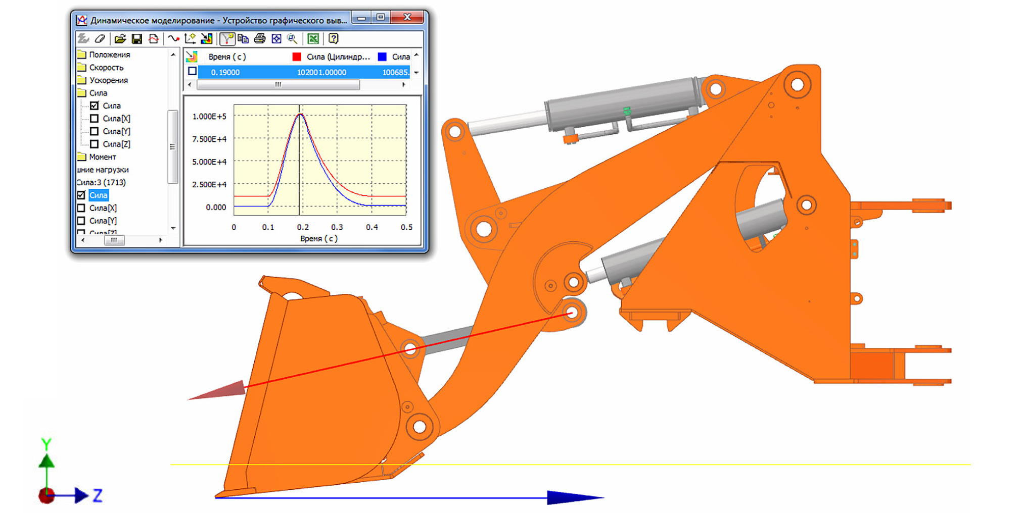This screenshot has height=513, width=1021.
Task: Click the open folder icon in toolbar
Action: click(120, 39)
